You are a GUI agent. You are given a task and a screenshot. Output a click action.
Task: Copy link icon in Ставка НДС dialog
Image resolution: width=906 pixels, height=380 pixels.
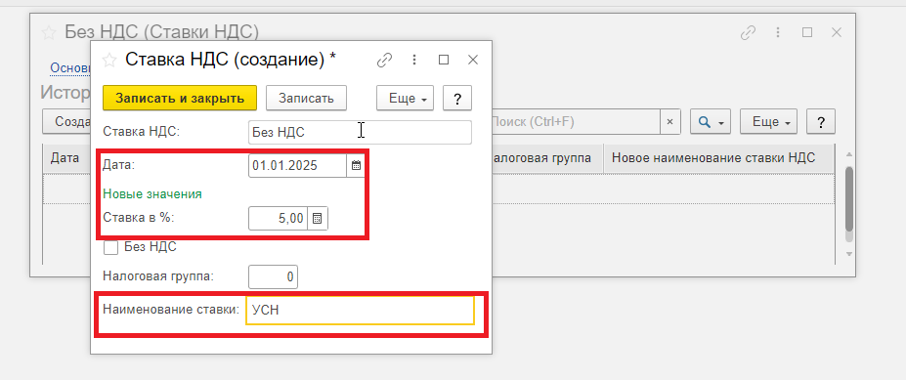coord(384,60)
